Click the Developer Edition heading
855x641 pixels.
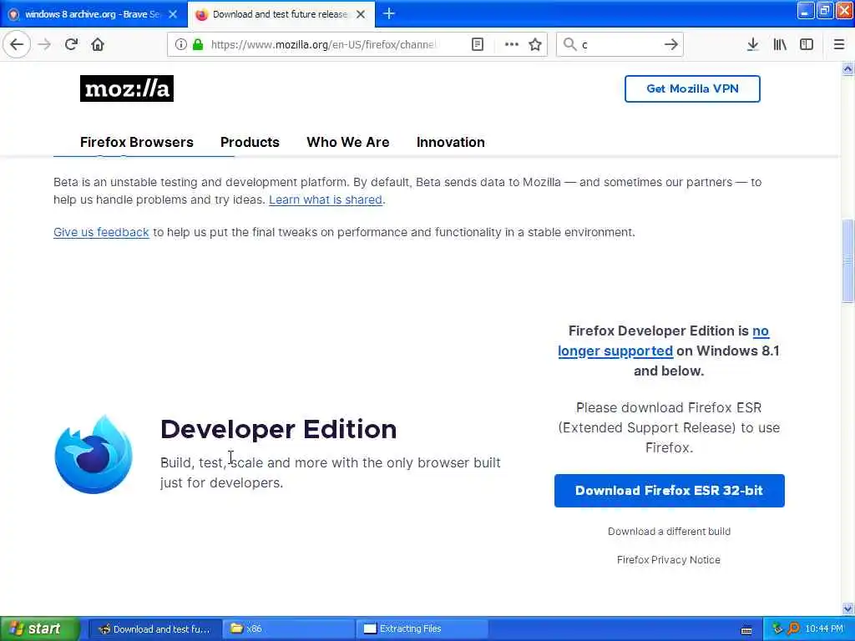279,429
